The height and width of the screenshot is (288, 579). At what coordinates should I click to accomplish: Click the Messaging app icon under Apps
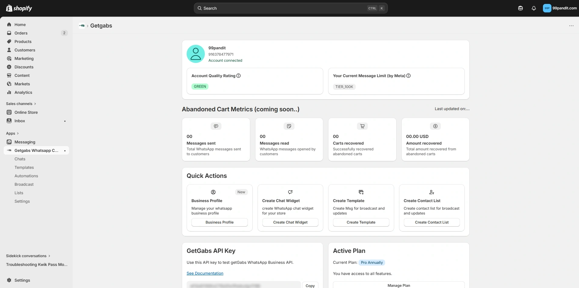(9, 142)
